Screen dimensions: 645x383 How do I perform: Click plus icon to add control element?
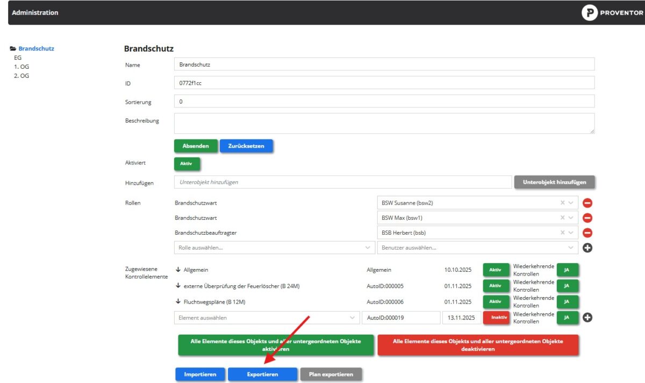587,317
